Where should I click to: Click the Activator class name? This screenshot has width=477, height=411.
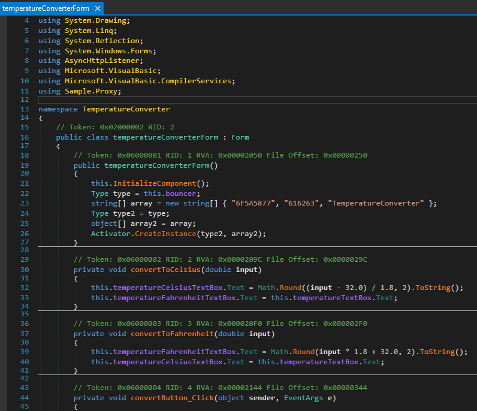coord(111,234)
